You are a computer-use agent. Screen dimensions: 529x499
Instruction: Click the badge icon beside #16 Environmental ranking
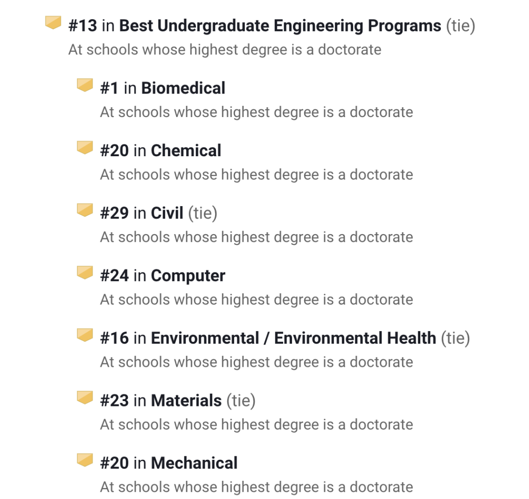85,335
